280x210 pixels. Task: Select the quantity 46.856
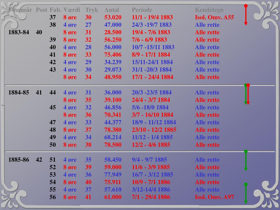[113, 107]
